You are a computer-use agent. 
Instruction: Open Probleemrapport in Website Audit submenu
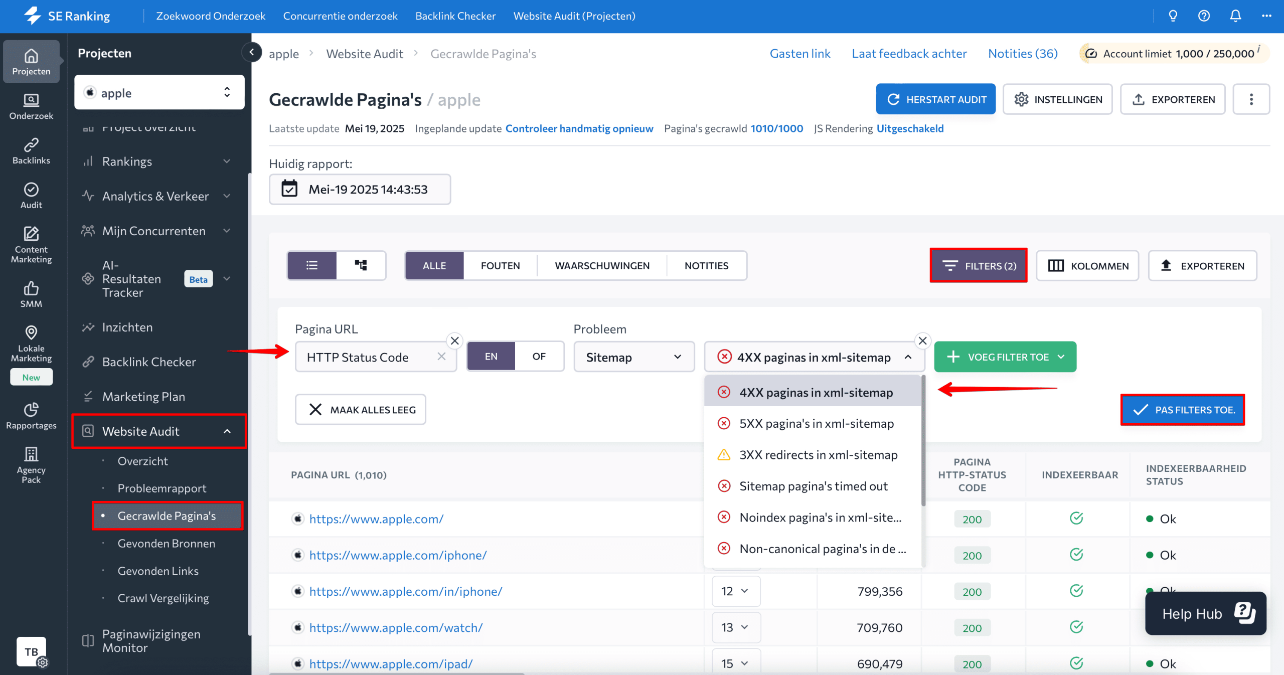[x=162, y=488]
